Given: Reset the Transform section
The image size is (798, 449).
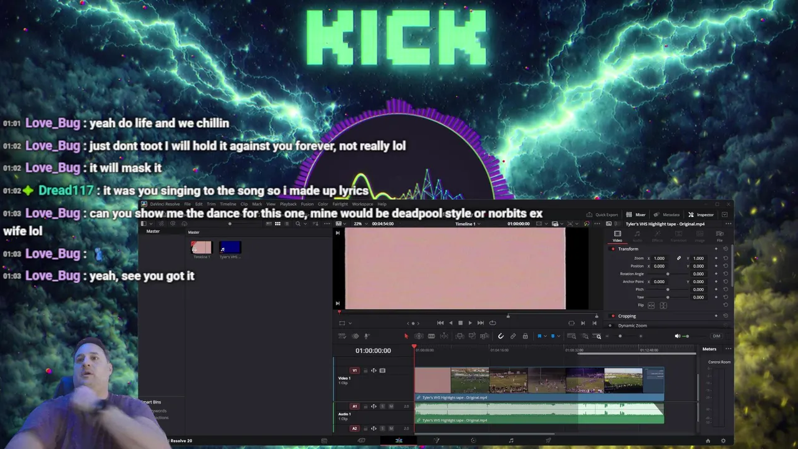Looking at the screenshot, I should tap(726, 249).
